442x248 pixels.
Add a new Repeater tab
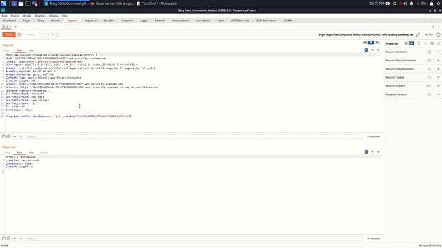15,27
